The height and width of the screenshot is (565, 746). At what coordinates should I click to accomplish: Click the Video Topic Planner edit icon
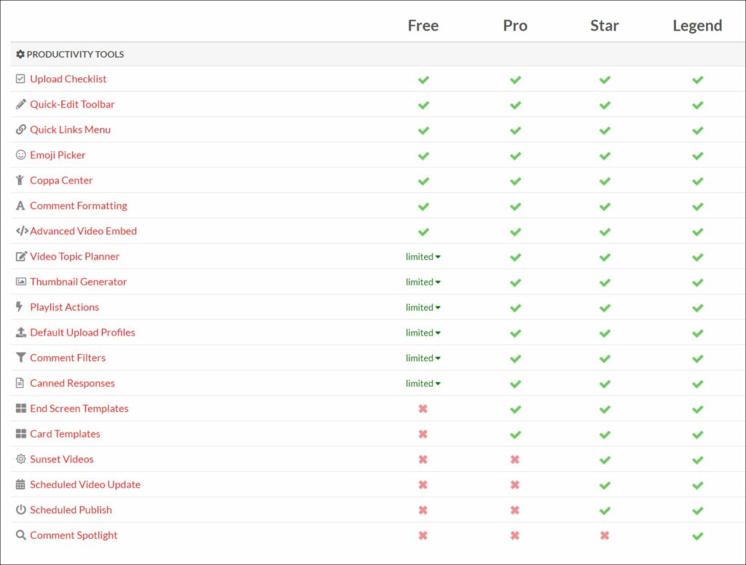(21, 256)
